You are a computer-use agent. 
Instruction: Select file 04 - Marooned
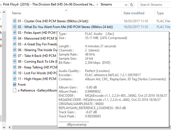[37, 38]
